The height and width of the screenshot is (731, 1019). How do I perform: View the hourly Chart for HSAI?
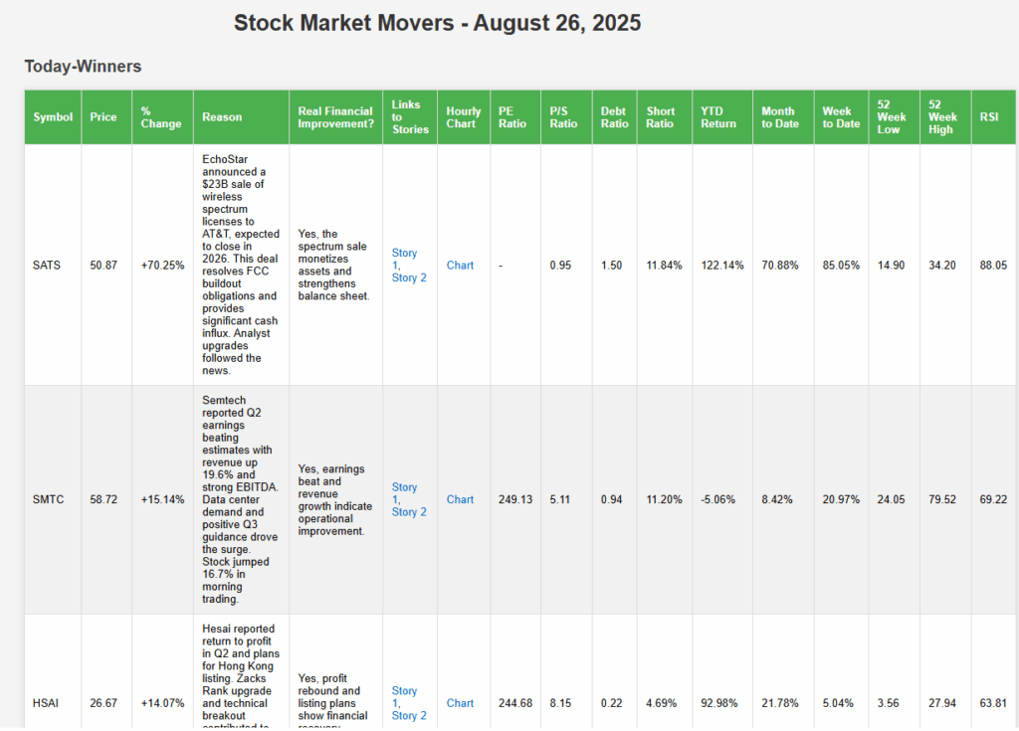point(460,703)
